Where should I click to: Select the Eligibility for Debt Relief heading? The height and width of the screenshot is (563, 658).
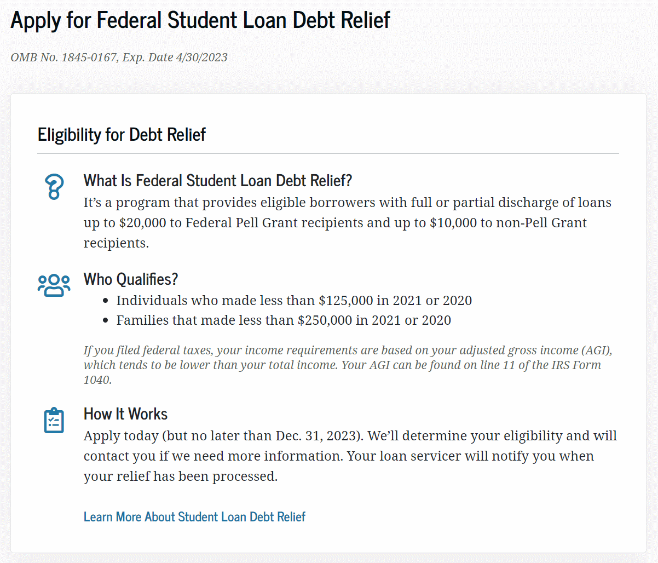(x=122, y=134)
